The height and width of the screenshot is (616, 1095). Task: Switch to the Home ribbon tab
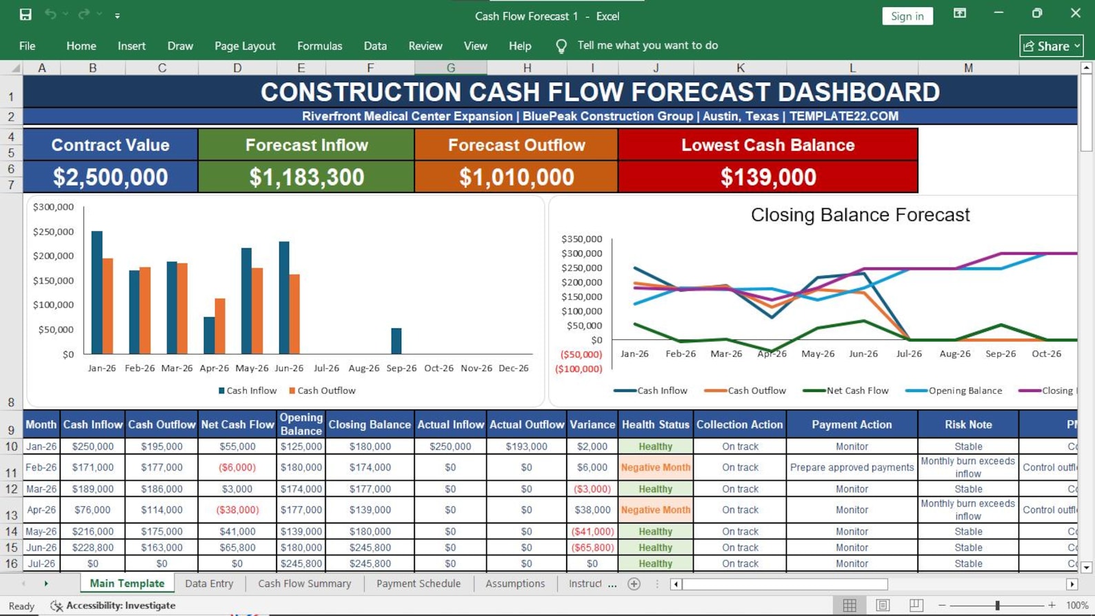point(81,46)
